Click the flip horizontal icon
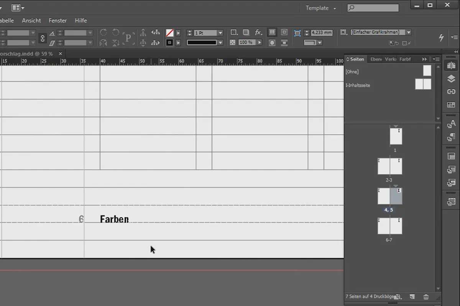 coord(103,43)
